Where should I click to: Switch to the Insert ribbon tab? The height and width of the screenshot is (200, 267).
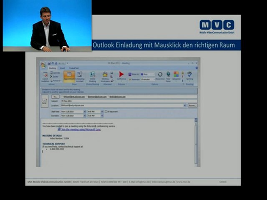63,68
